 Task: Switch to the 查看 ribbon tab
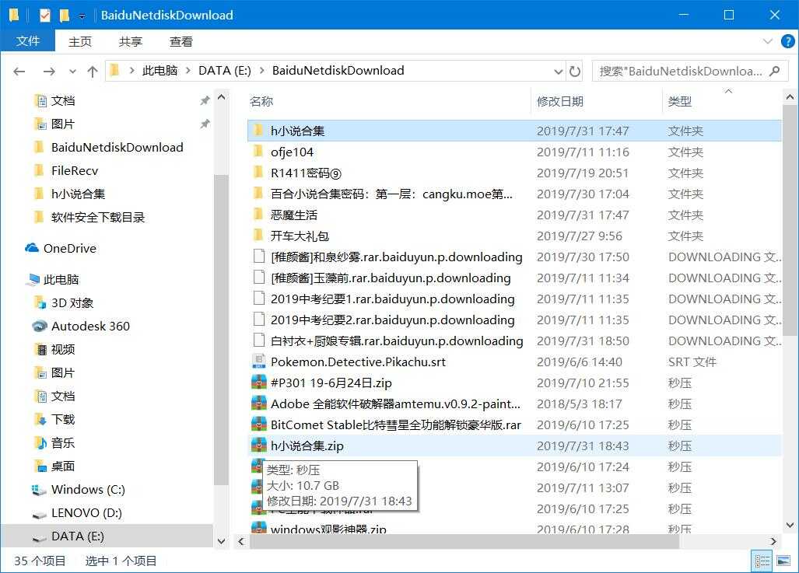point(181,41)
